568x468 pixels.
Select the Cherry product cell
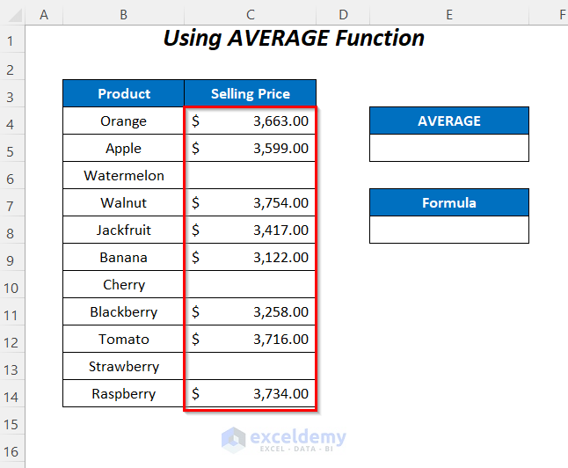[x=124, y=285]
